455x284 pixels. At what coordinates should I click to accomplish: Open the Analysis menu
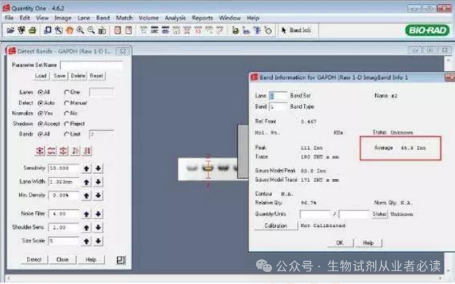[175, 17]
